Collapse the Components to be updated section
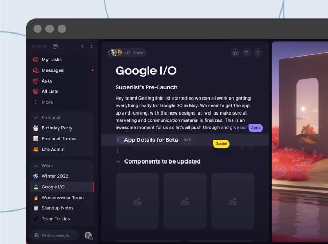This screenshot has height=244, width=328. point(118,161)
